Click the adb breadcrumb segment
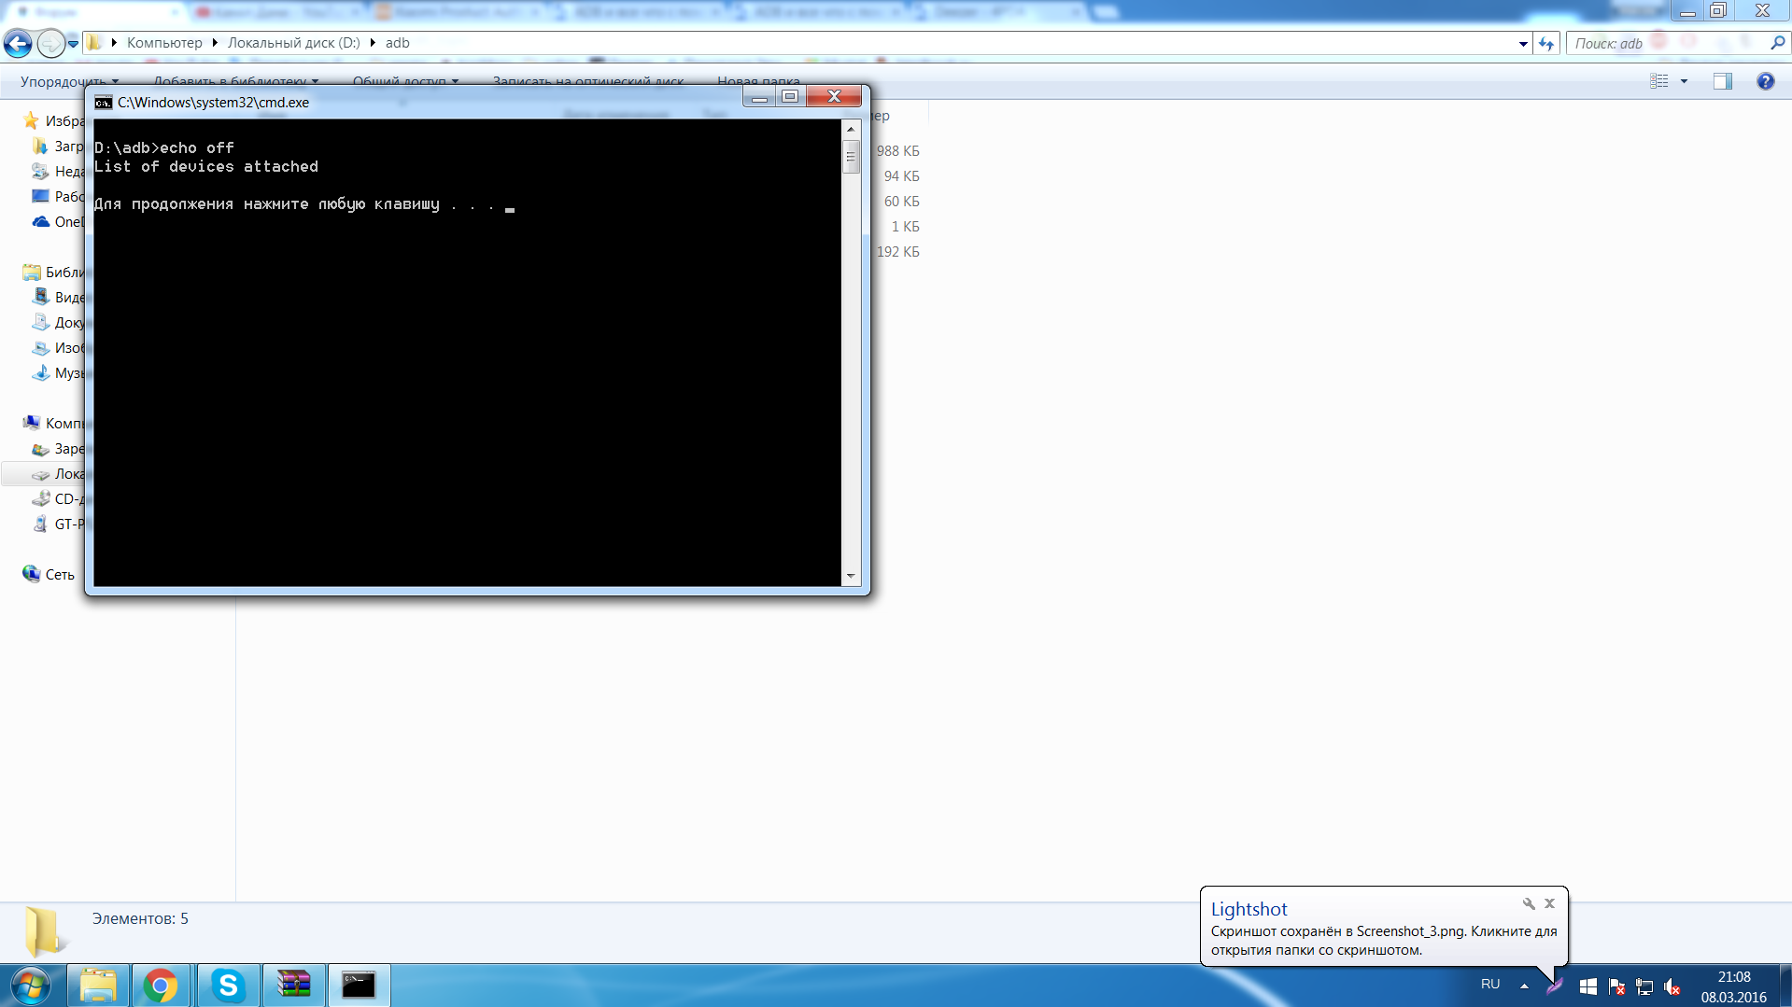 tap(398, 43)
